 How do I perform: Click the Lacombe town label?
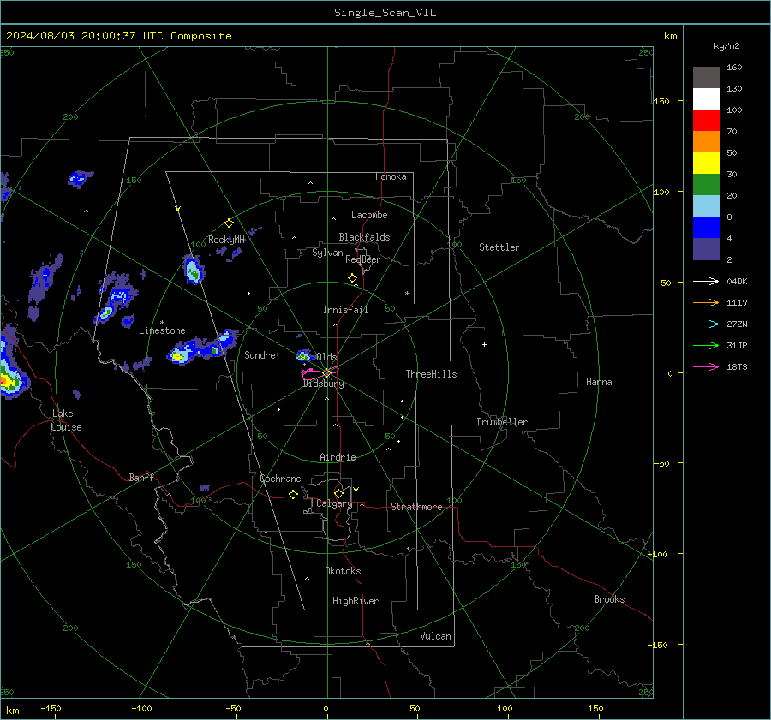[x=369, y=215]
